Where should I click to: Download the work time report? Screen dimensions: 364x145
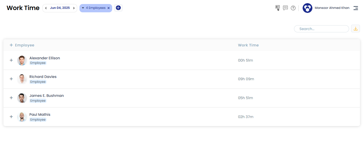(x=355, y=29)
